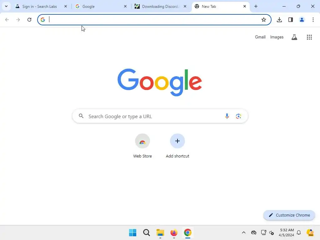The width and height of the screenshot is (320, 240).
Task: Open the Web Store shortcut
Action: 142,146
